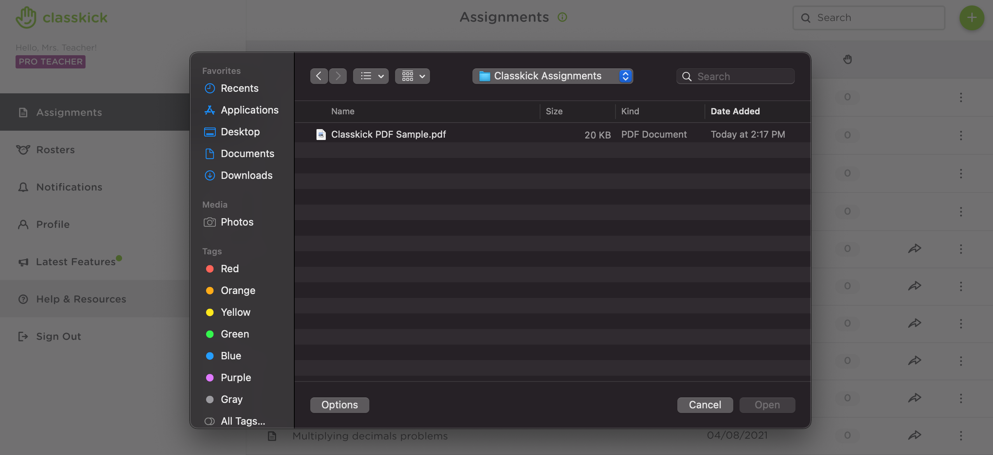Image resolution: width=993 pixels, height=455 pixels.
Task: Select Recents in the dialog sidebar
Action: (x=240, y=88)
